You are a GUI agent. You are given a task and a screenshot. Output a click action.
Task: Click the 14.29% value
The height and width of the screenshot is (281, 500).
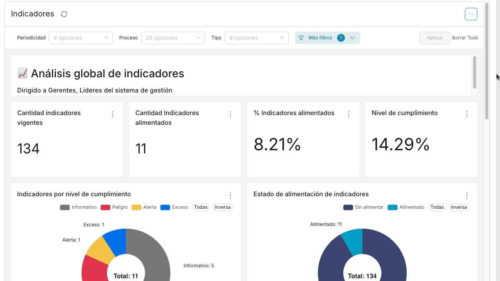pyautogui.click(x=401, y=144)
